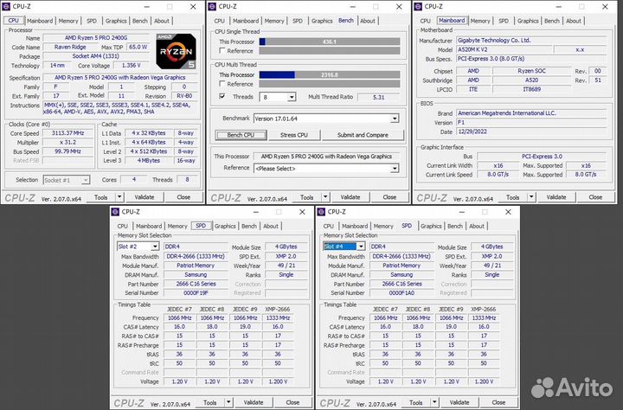623x410 pixels.
Task: Switch to the Memory tab in the CPU window
Action: 68,21
